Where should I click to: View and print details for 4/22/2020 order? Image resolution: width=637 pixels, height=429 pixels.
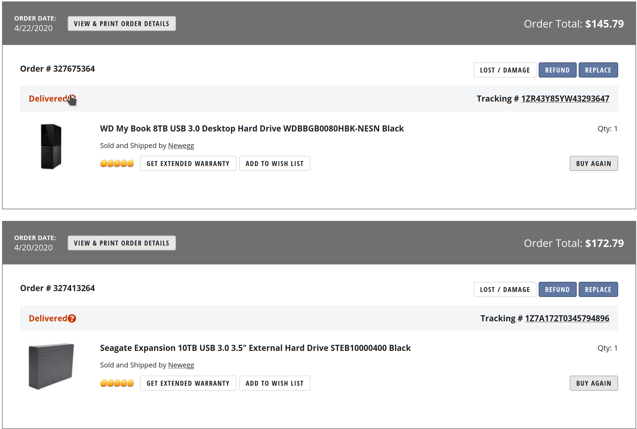pos(122,24)
